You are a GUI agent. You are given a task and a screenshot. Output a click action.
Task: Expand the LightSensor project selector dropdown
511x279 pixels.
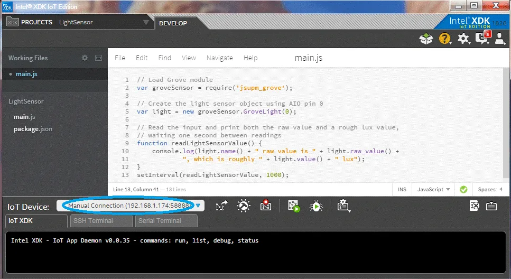click(146, 22)
